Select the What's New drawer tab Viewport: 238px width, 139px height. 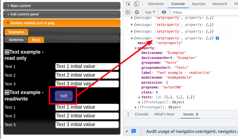tap(164, 114)
